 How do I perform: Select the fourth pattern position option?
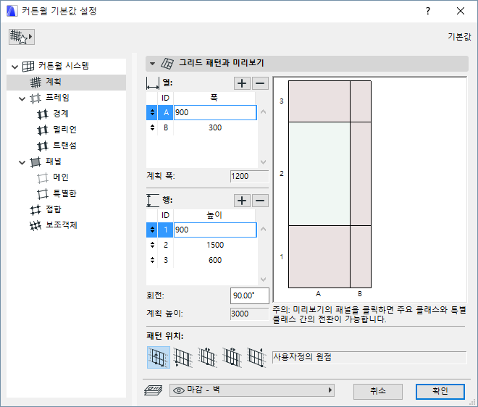232,357
